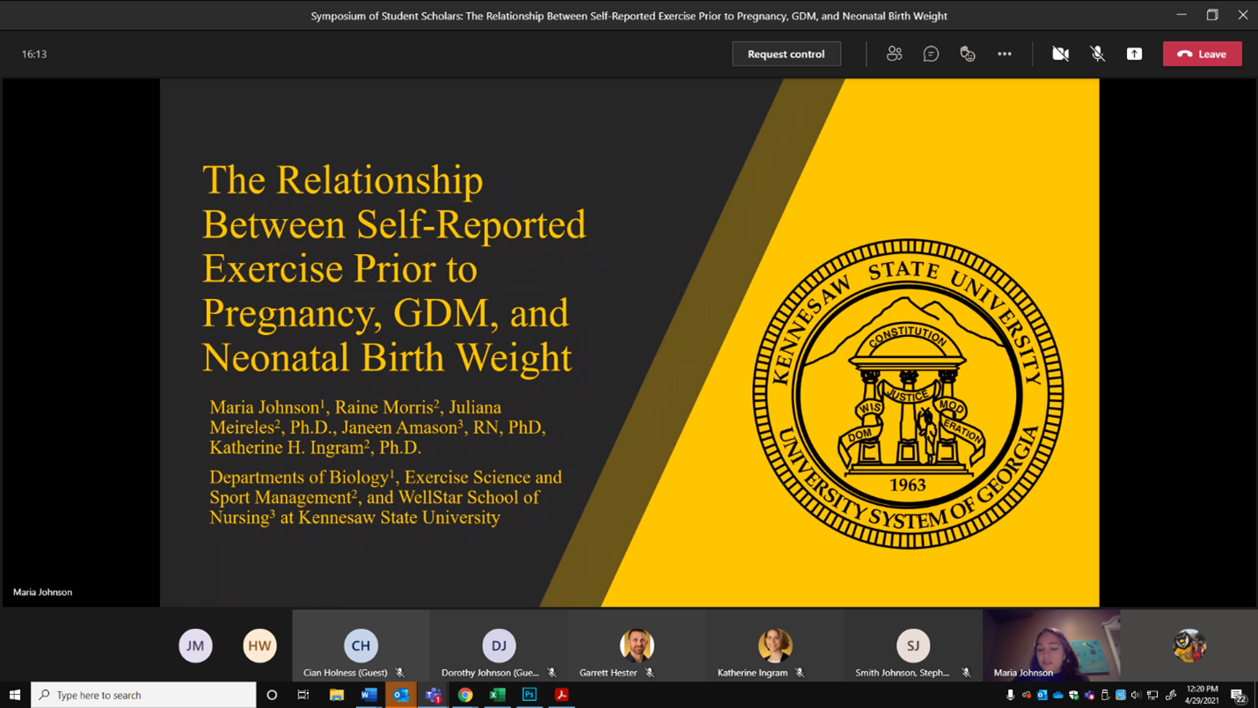Select Garrett Hester's participant tile

(637, 646)
